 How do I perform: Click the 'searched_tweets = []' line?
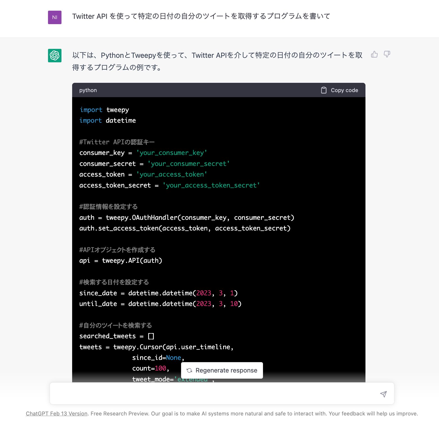click(117, 336)
